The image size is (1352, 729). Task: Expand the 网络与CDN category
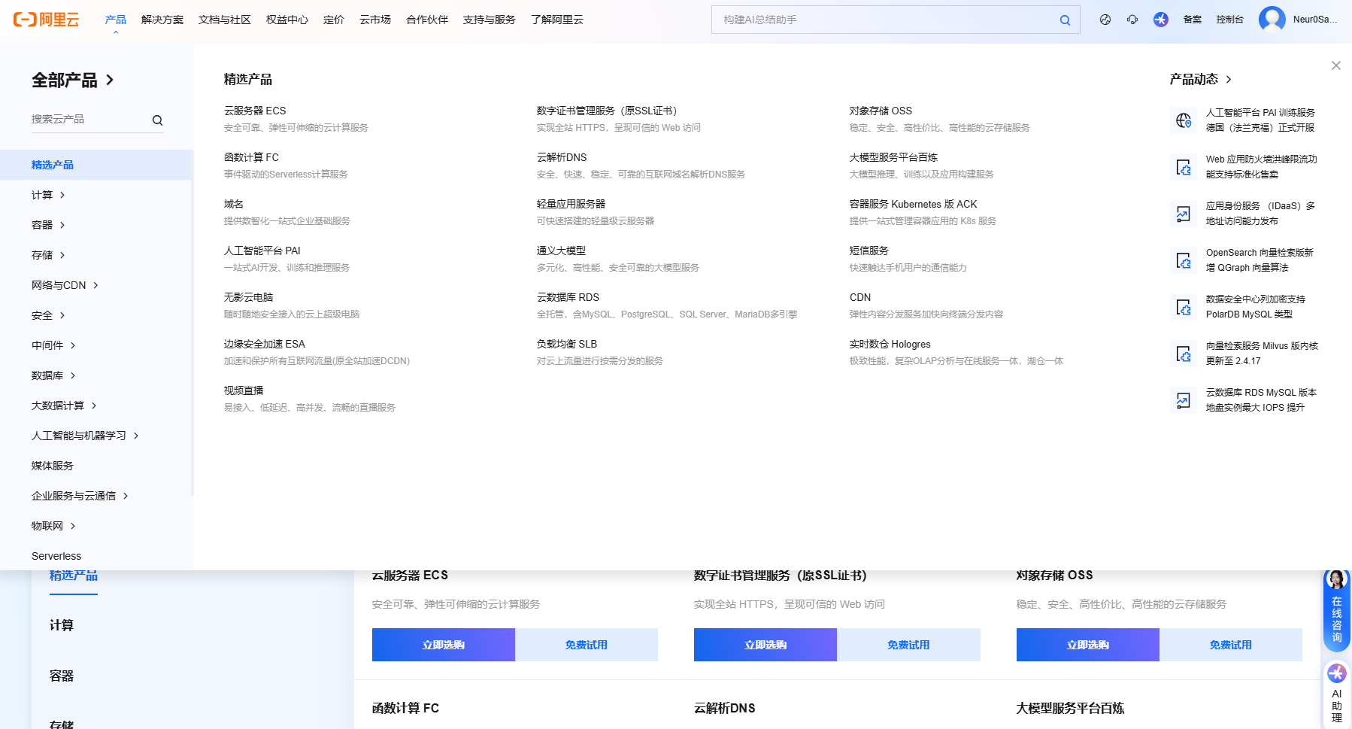coord(65,285)
